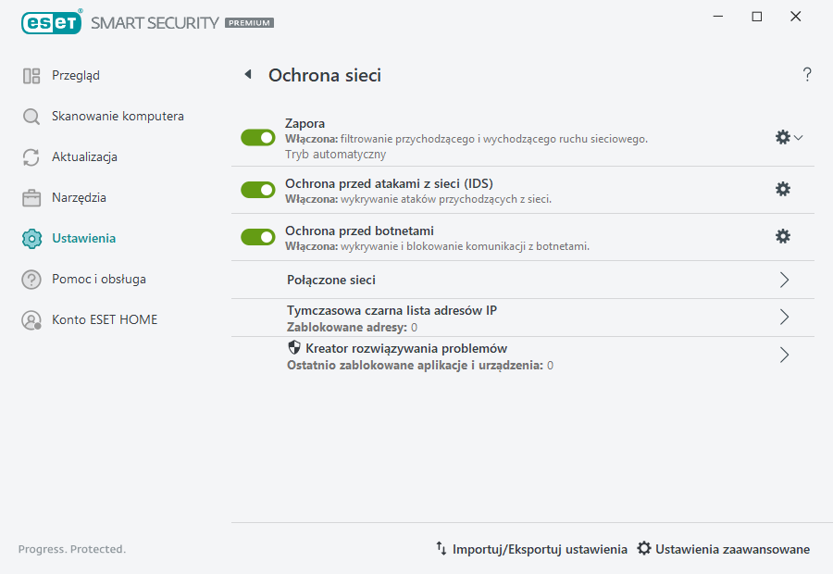
Task: Go back using the Ochrona sieci arrow
Action: coord(247,75)
